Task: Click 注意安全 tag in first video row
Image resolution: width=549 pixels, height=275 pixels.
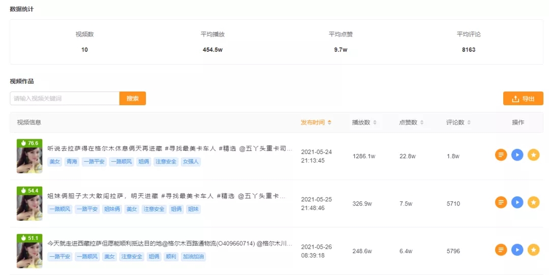Action: [166, 162]
